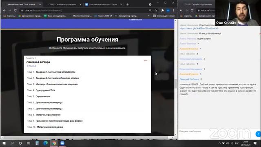Open the 'Калькулятор проц...' bookmark
The width and height of the screenshot is (261, 147).
(x=126, y=16)
